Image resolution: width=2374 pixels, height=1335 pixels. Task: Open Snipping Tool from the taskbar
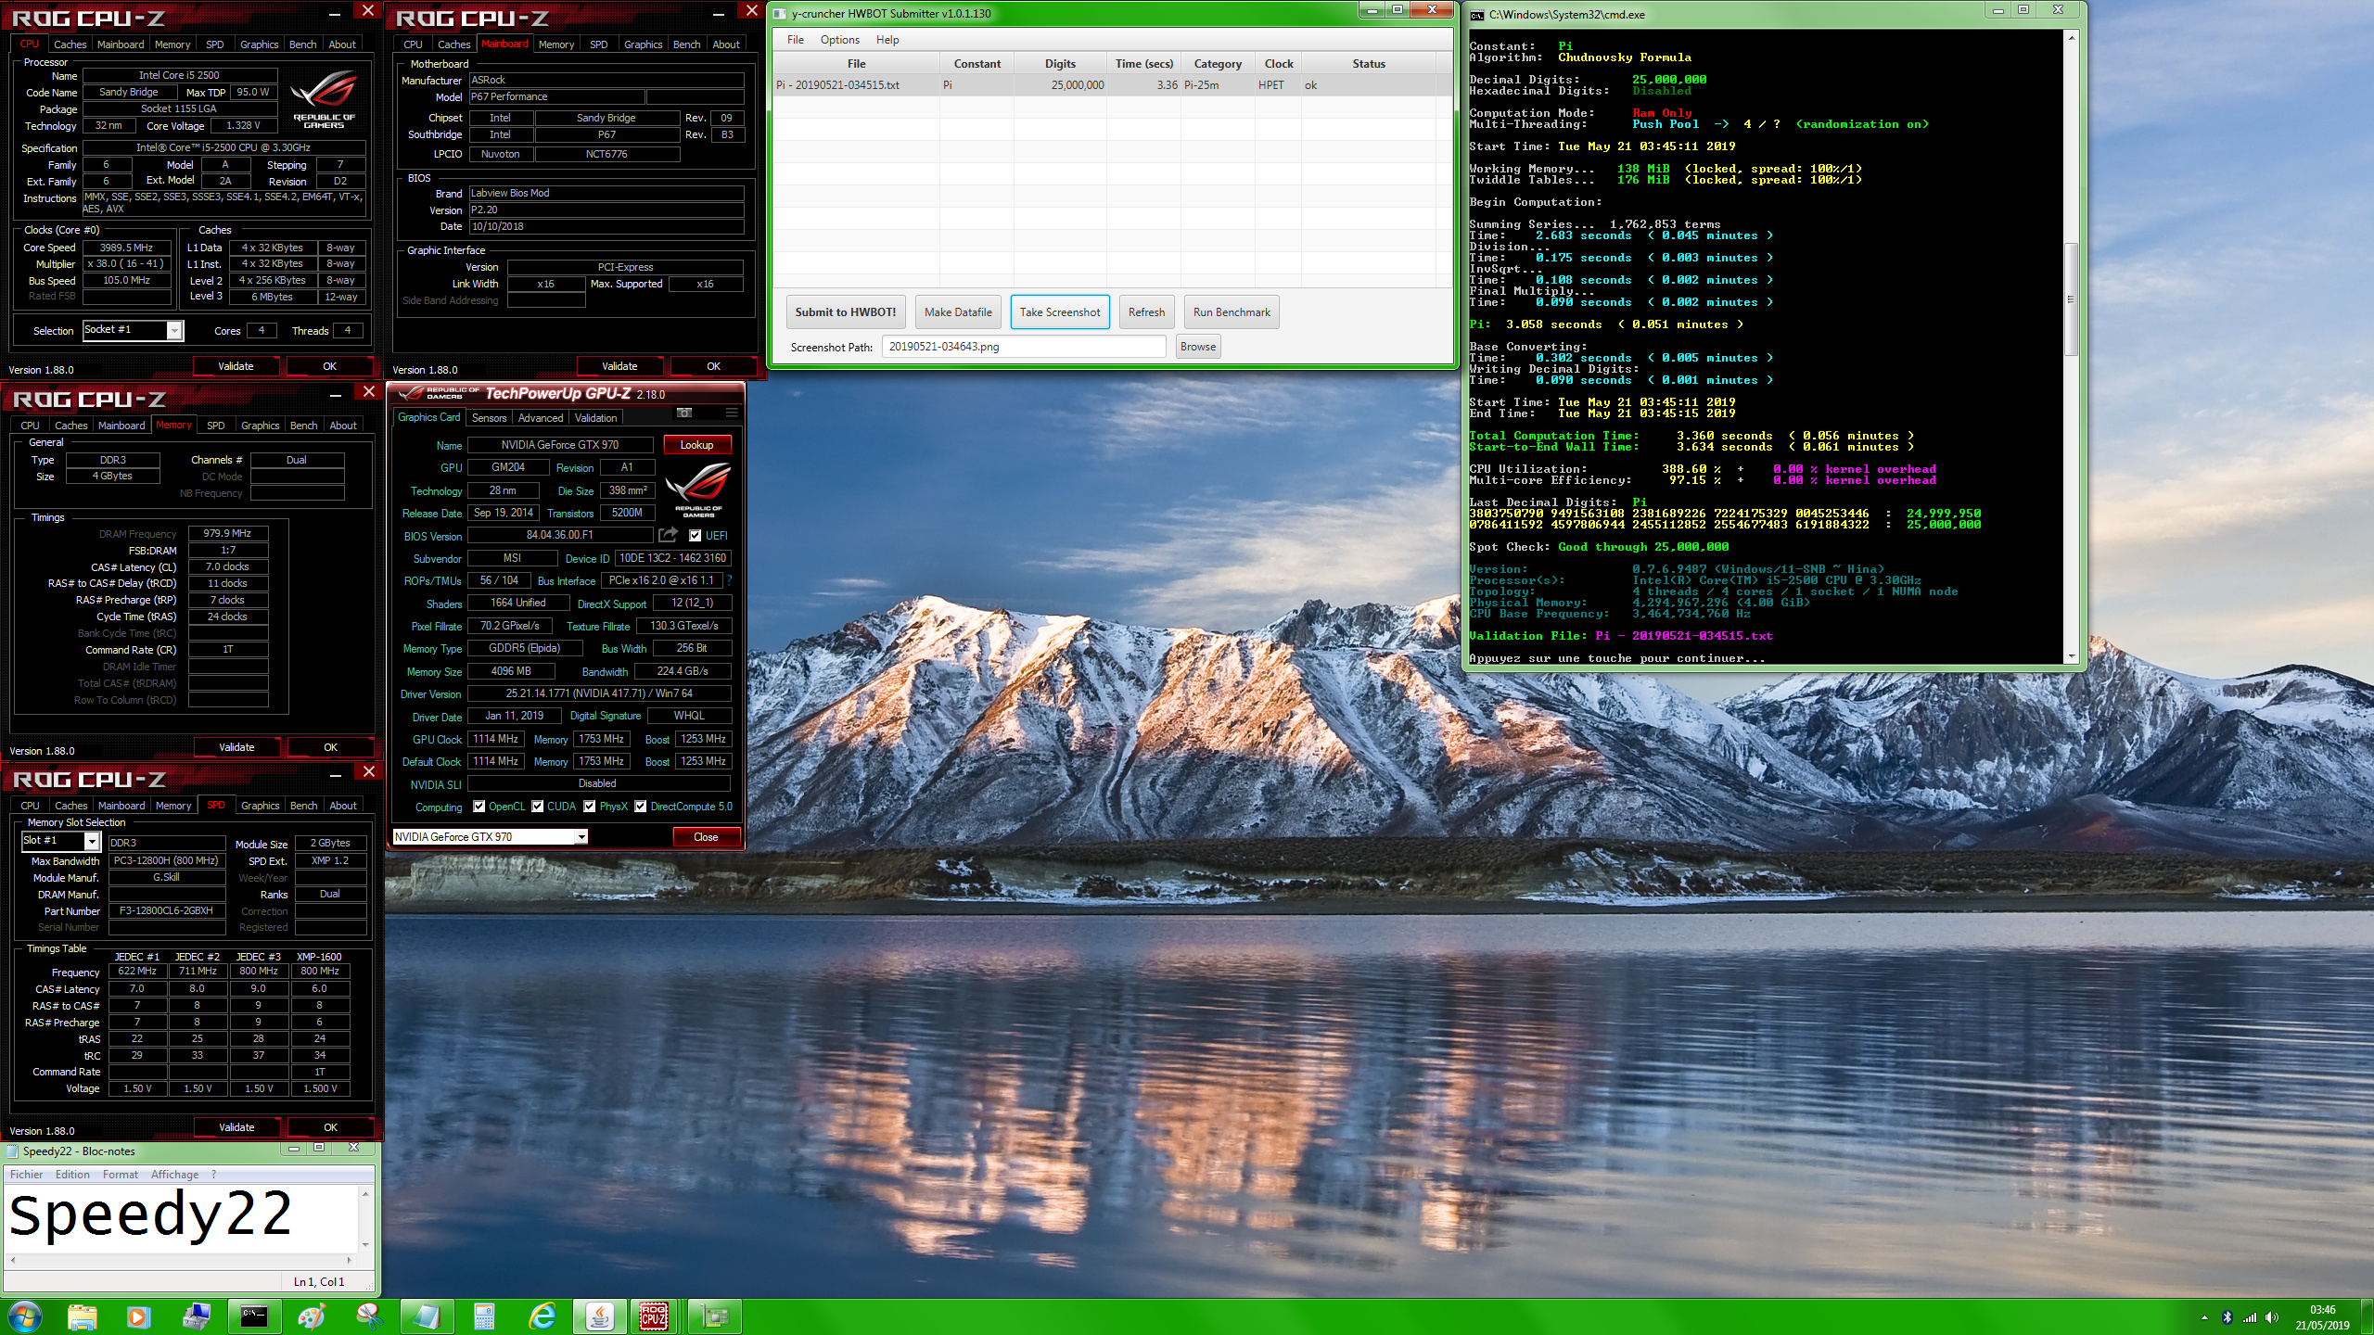coord(369,1316)
